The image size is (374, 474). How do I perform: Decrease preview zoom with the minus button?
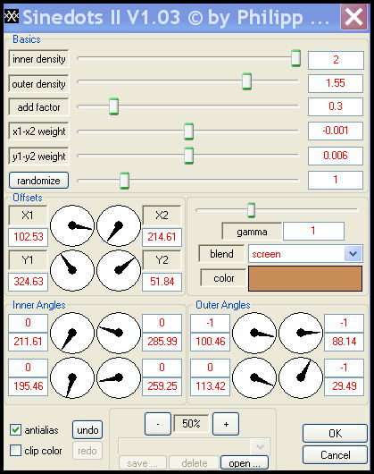click(x=158, y=424)
